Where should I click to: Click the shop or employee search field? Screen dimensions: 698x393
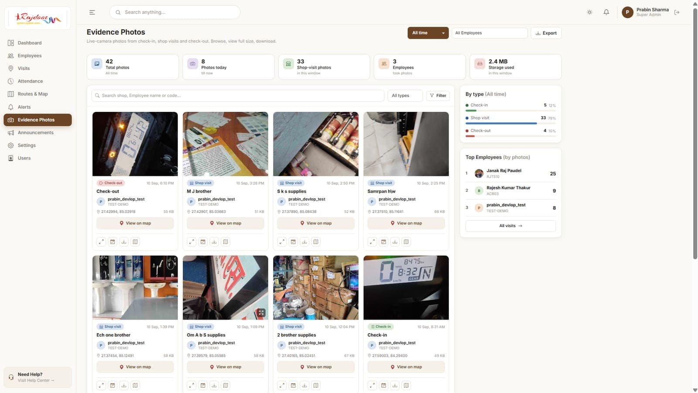pos(238,96)
